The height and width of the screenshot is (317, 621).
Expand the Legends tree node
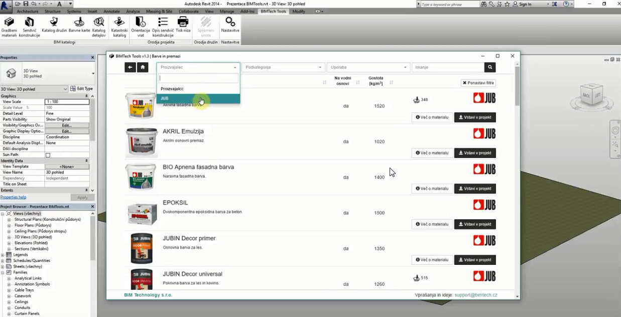point(3,255)
